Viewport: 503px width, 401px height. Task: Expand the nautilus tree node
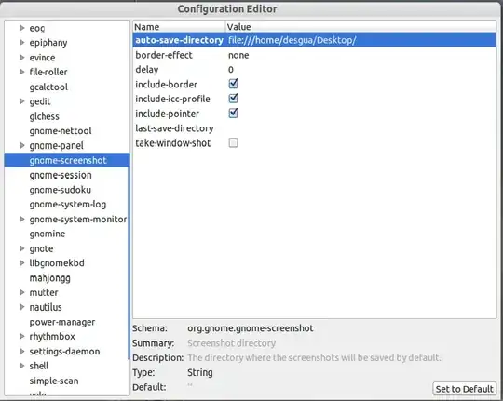coord(21,307)
